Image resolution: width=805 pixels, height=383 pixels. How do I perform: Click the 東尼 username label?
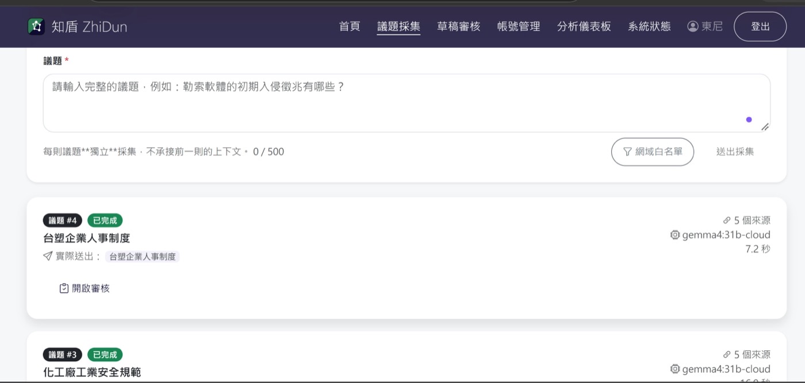(712, 26)
